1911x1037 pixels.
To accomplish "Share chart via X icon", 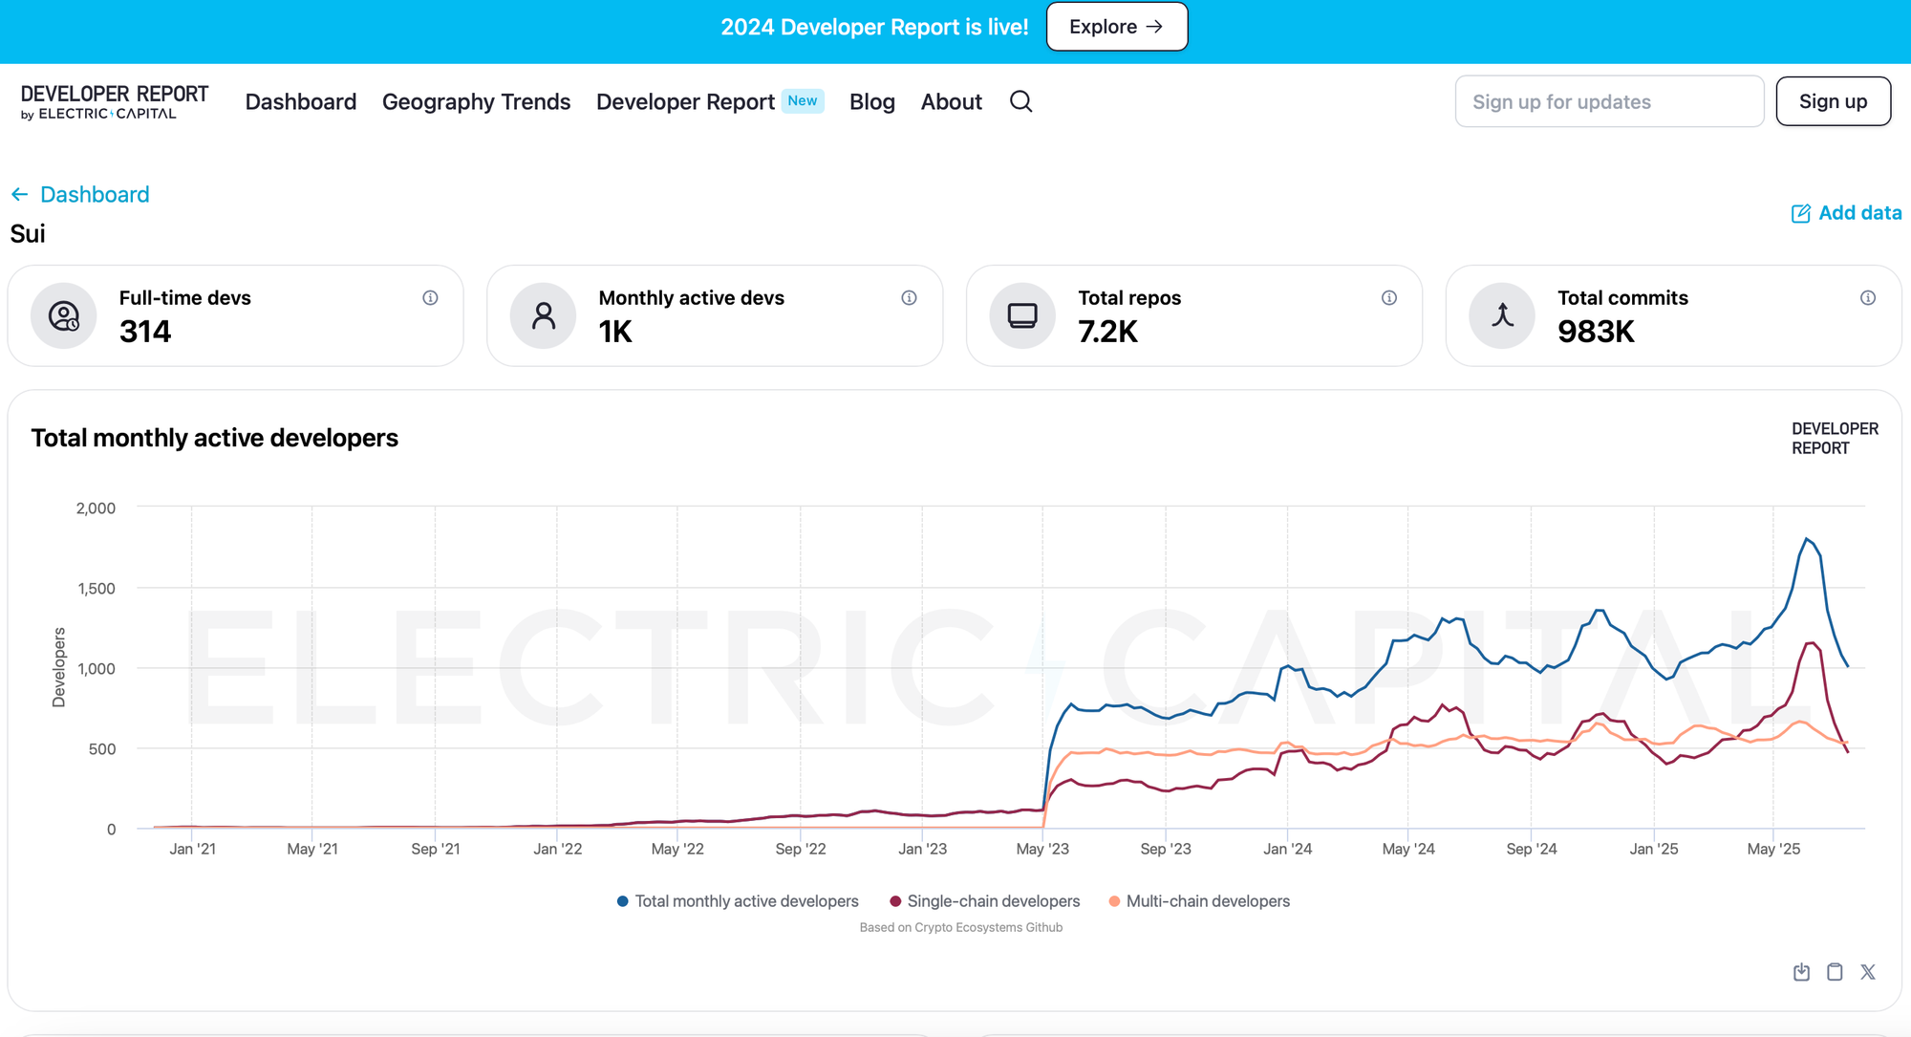I will click(1868, 972).
